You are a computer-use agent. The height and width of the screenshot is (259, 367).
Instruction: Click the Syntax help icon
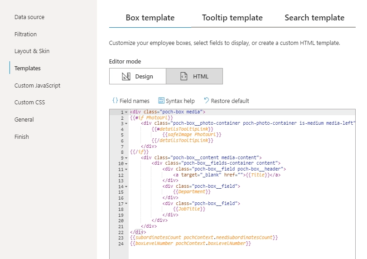161,101
